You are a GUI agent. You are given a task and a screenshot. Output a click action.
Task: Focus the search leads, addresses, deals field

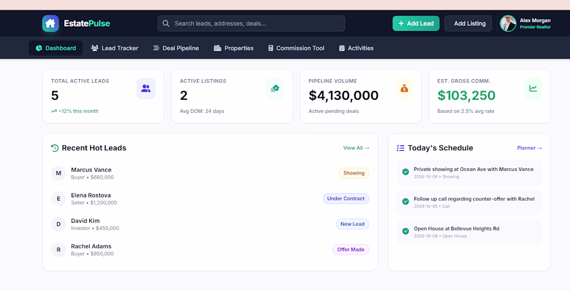[251, 24]
